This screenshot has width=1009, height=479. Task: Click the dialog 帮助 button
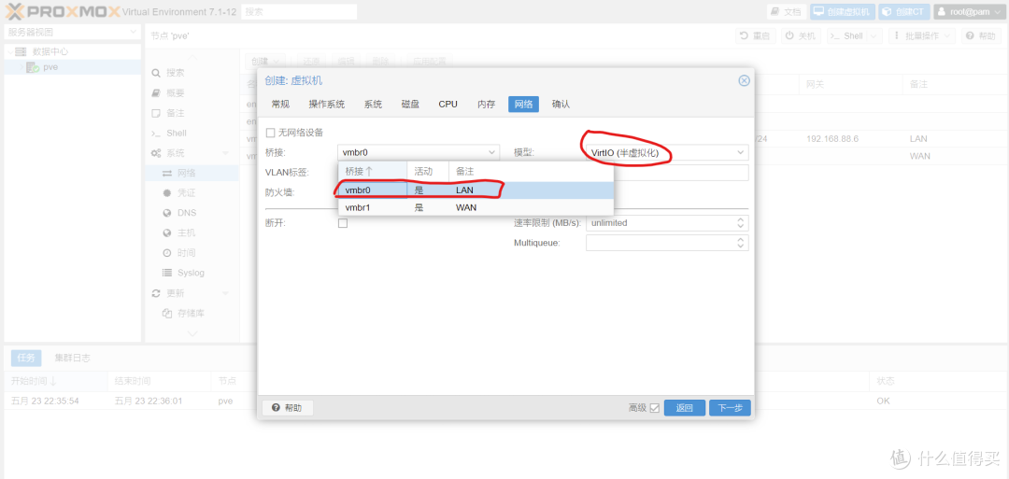288,408
